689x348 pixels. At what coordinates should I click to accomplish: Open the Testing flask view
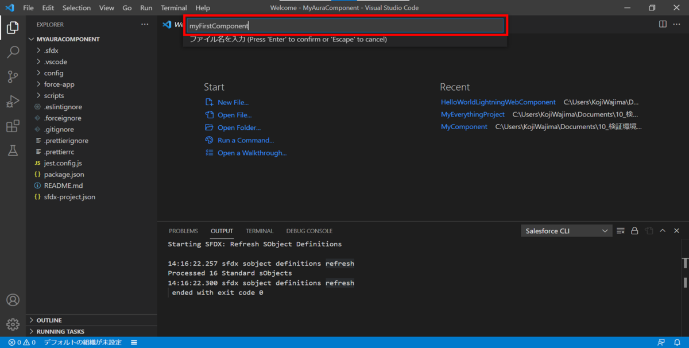point(13,151)
